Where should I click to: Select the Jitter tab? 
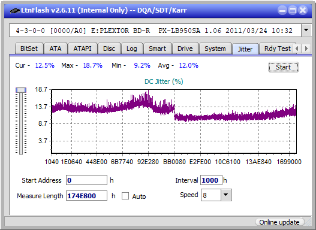pos(245,49)
